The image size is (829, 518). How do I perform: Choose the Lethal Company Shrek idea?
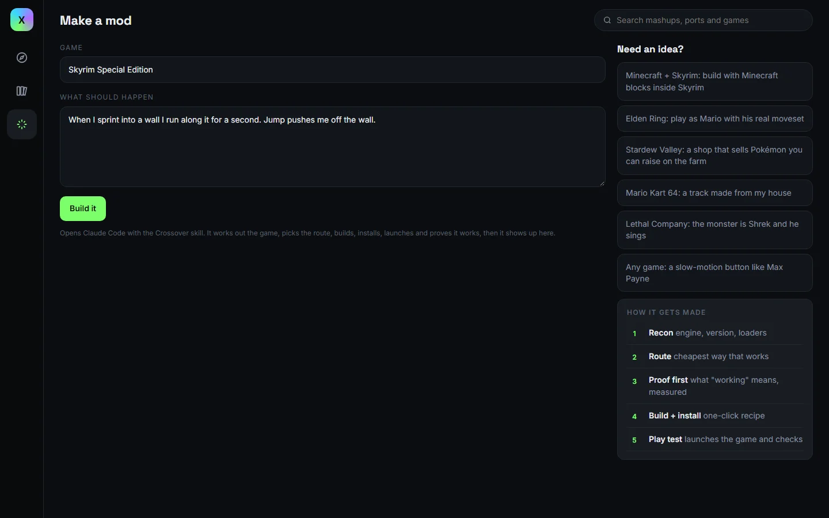click(714, 230)
